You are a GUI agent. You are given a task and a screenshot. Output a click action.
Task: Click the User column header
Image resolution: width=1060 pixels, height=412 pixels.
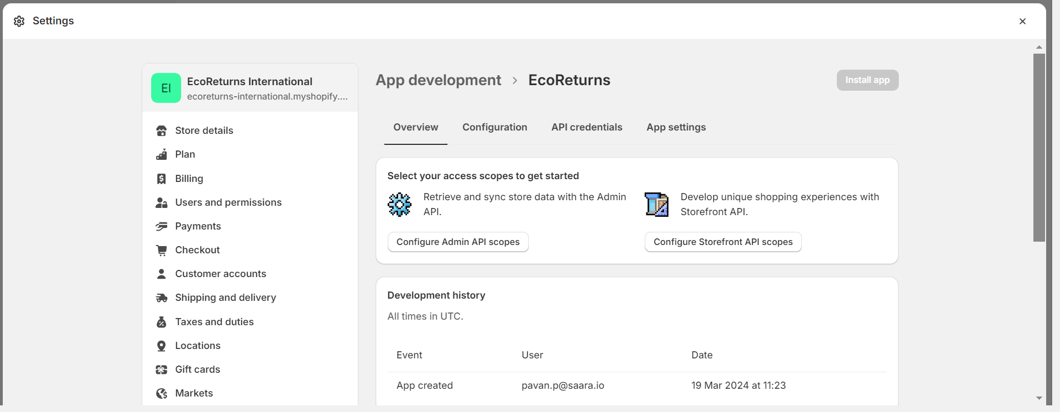532,355
